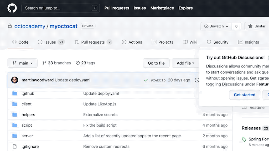Click the script folder icon
Image resolution: width=269 pixels, height=151 pixels.
pos(15,125)
